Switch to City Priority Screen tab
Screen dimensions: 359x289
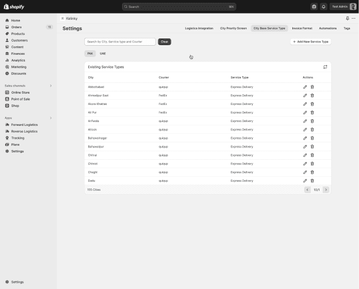point(233,28)
